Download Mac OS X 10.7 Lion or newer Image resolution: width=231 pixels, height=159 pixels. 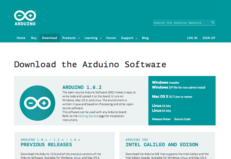pos(172,97)
